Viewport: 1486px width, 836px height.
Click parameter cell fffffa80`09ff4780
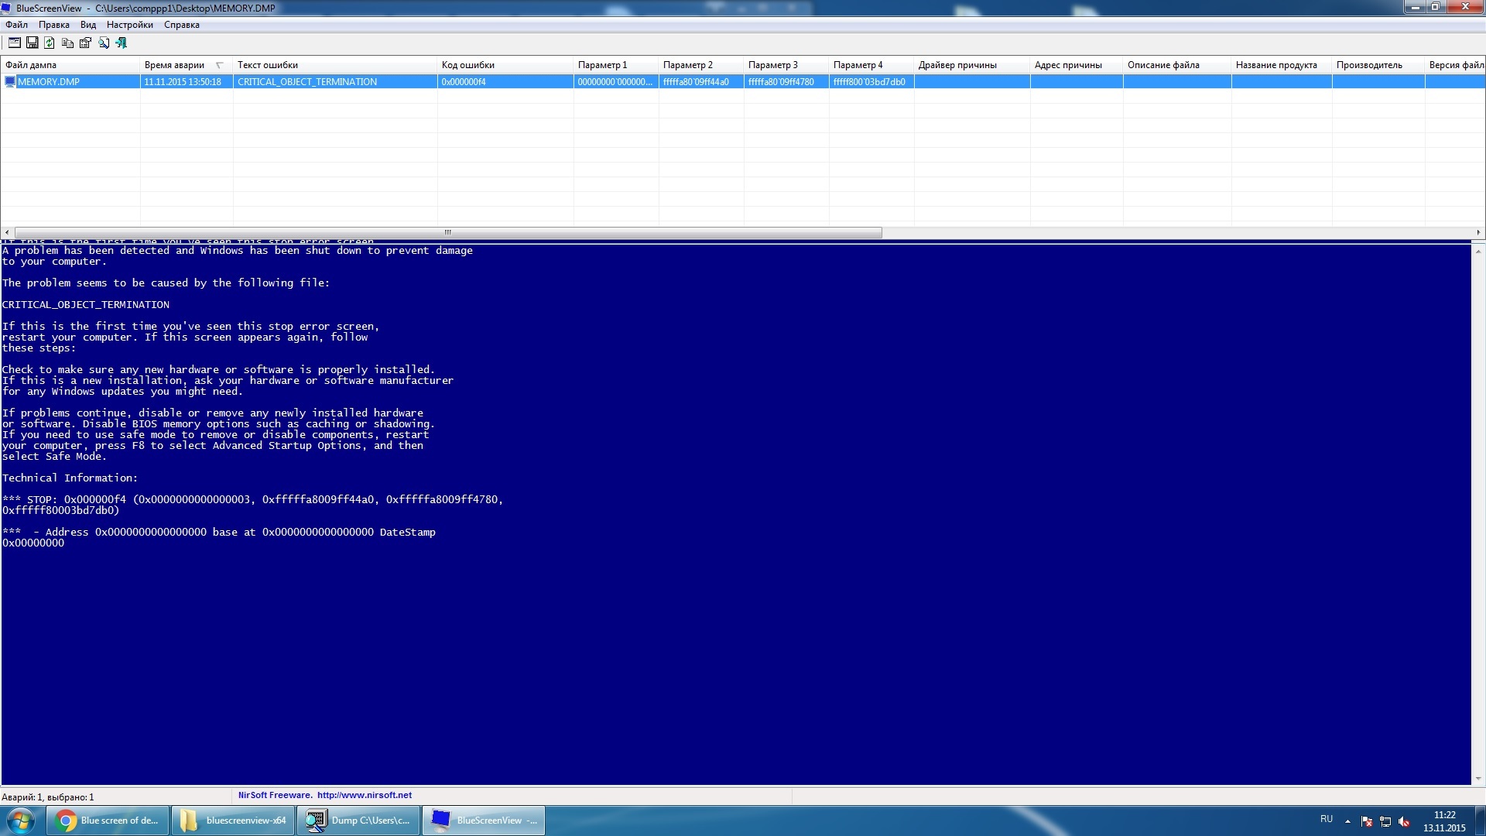[x=786, y=81]
